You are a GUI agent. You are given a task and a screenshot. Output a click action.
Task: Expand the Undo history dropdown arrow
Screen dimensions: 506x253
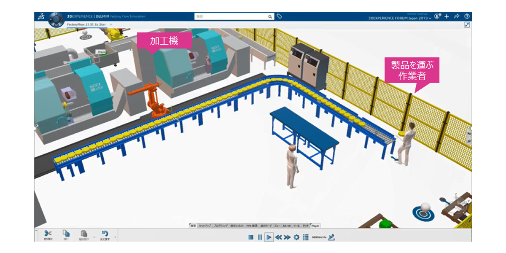point(115,237)
